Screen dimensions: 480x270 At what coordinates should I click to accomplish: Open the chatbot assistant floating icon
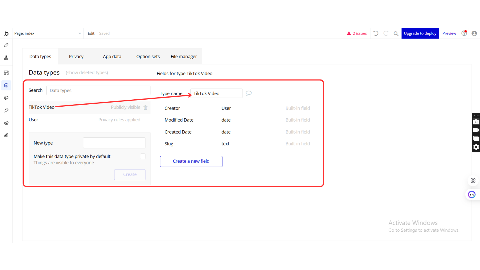(472, 195)
